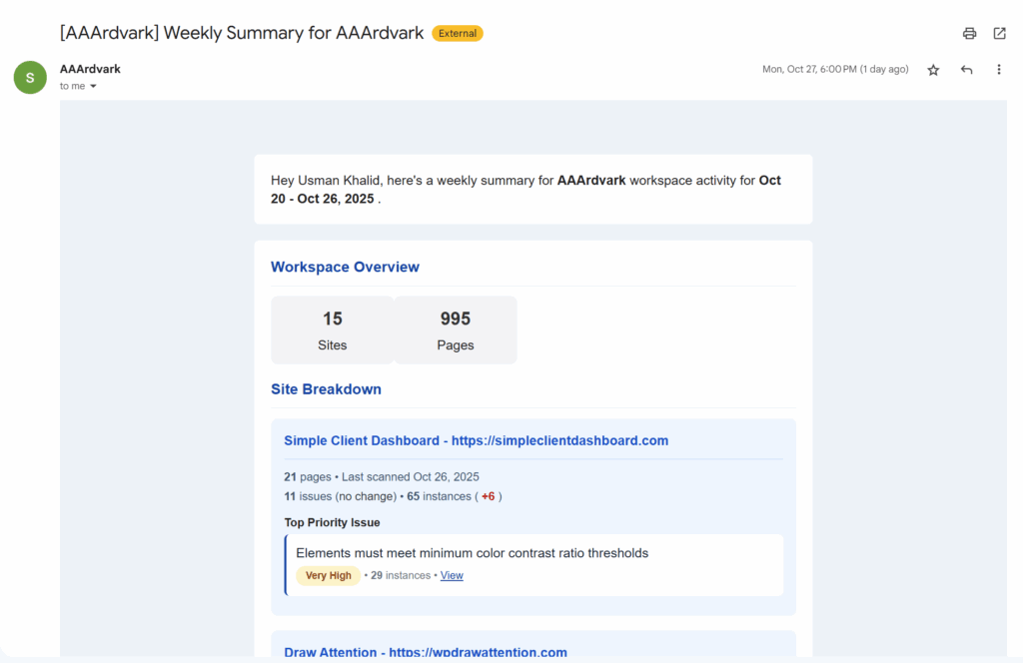Click the View link for contrast issue
Screen dimensions: 1023x663
point(452,575)
